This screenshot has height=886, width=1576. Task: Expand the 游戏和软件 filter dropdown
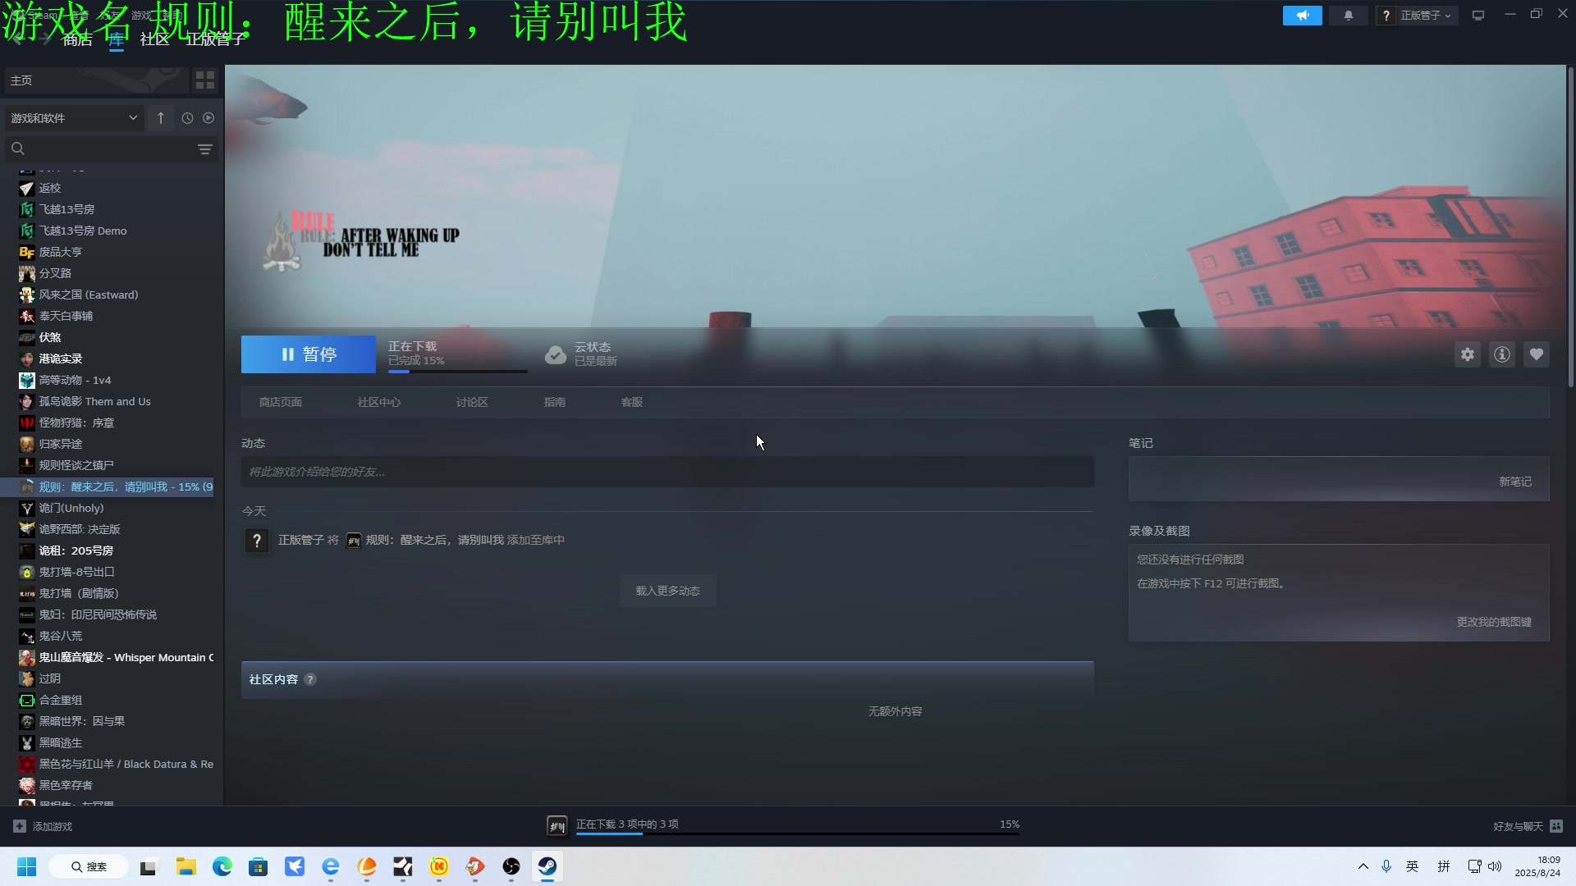pos(74,118)
